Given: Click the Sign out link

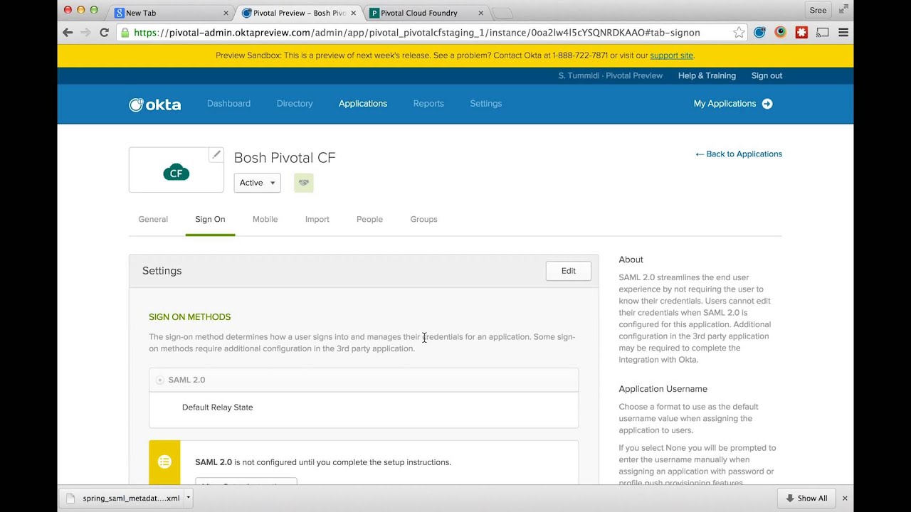Looking at the screenshot, I should pyautogui.click(x=767, y=75).
